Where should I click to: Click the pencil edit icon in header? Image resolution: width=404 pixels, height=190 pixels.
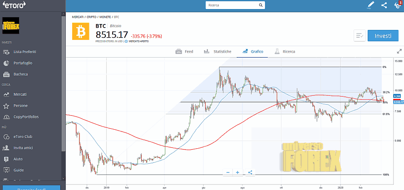[370, 5]
